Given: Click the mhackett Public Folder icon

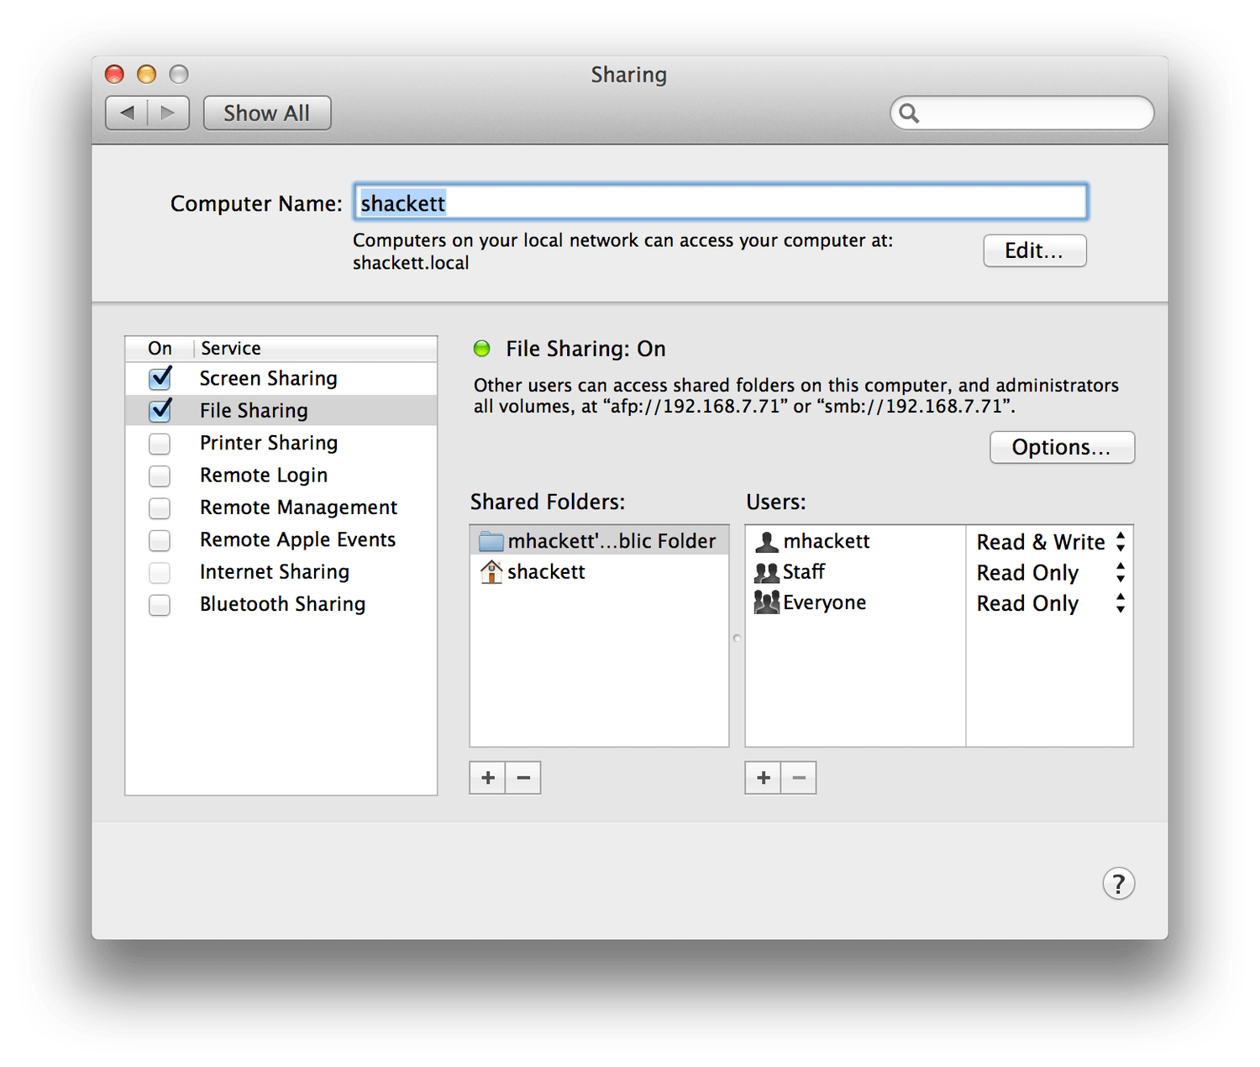Looking at the screenshot, I should click(491, 541).
